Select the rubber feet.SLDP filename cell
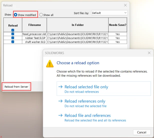 click(35, 38)
